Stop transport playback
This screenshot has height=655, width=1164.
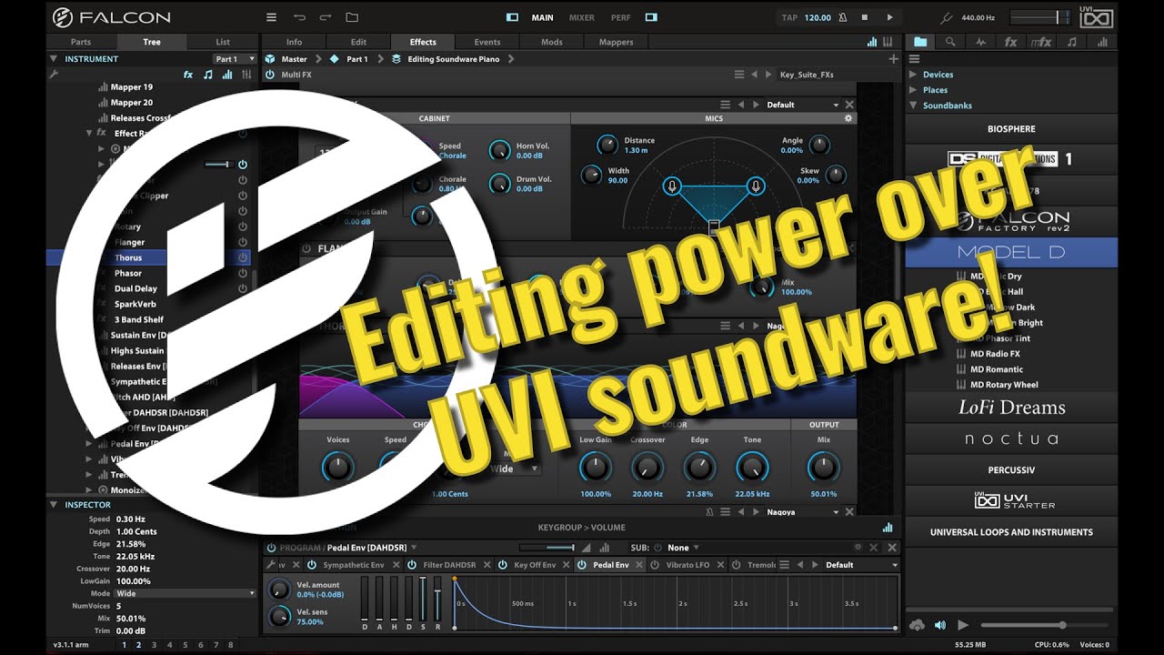[865, 17]
